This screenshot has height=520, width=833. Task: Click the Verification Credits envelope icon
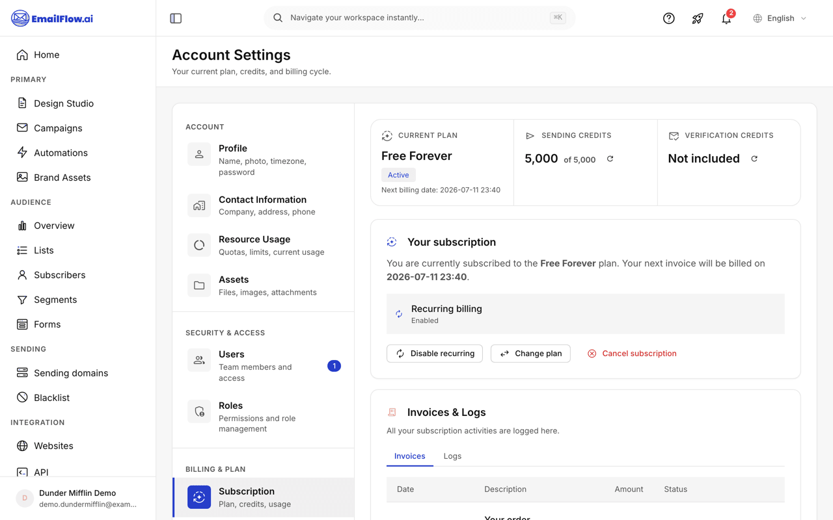coord(674,136)
